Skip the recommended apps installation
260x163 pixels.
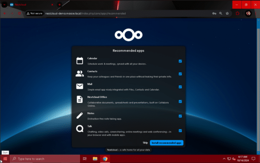pos(145,143)
